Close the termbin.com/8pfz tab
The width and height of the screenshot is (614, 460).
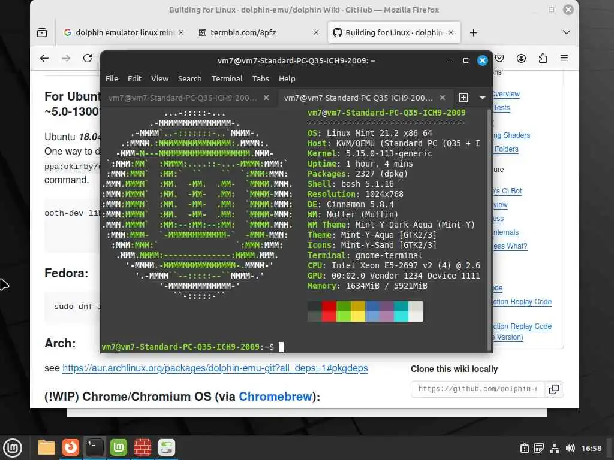pyautogui.click(x=315, y=32)
